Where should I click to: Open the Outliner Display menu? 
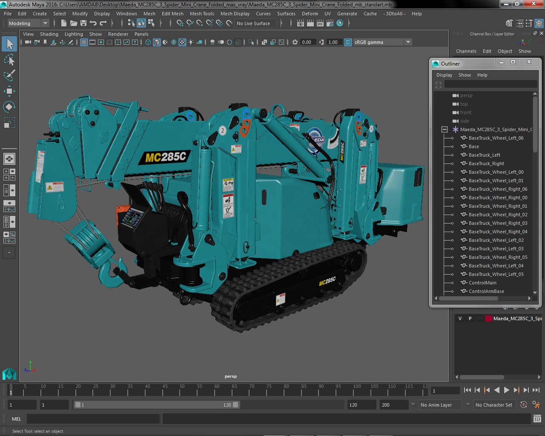[x=444, y=75]
